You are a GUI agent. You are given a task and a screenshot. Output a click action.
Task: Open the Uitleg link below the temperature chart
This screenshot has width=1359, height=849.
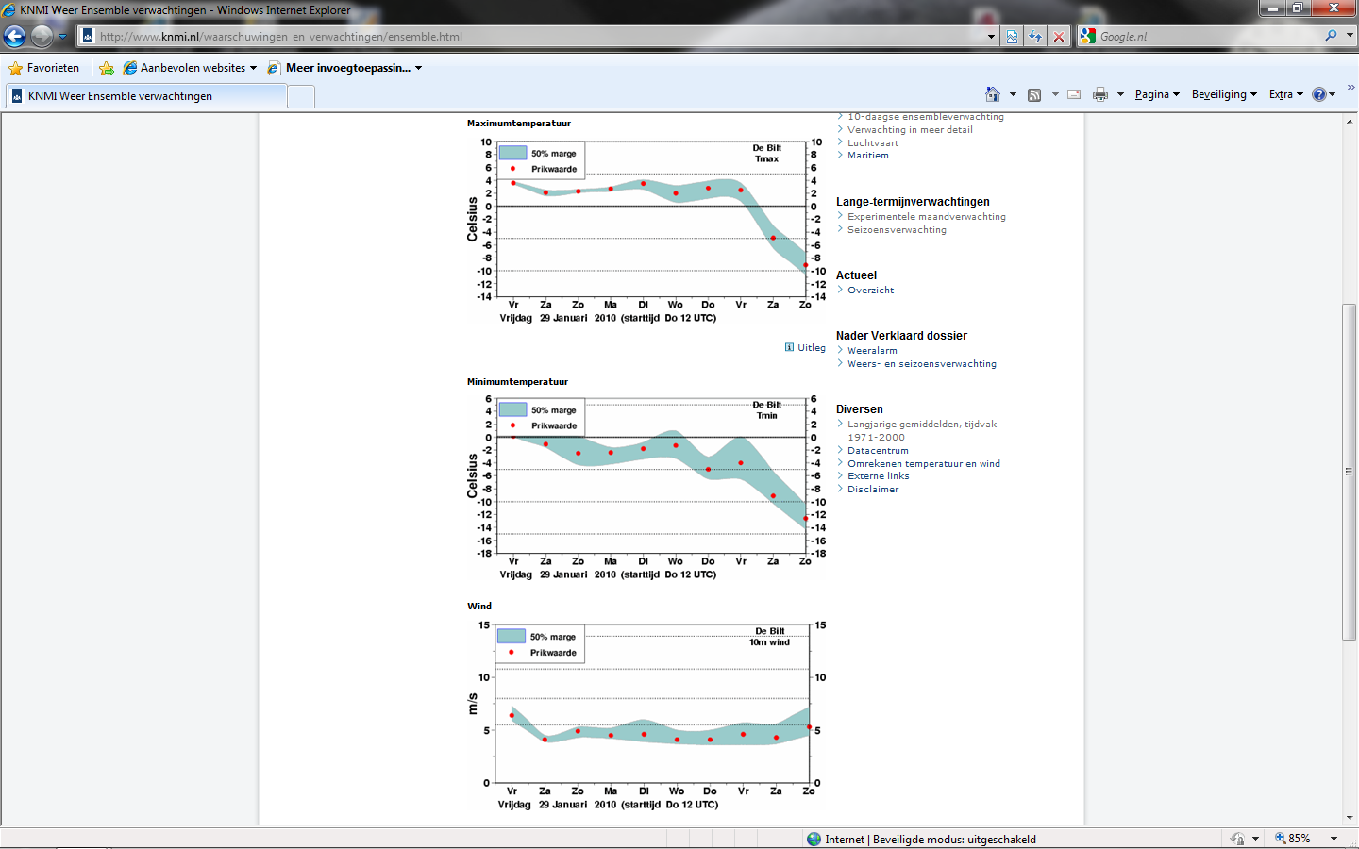pos(811,347)
